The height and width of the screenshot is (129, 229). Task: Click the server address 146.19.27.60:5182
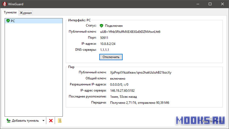coord(122,91)
